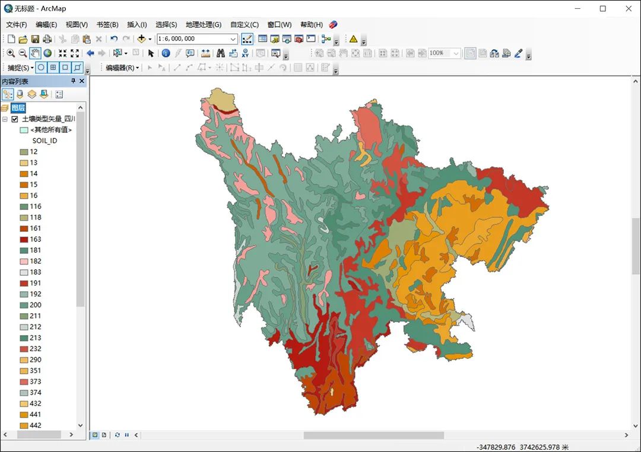
Task: Activate the Identify tool
Action: pos(166,53)
